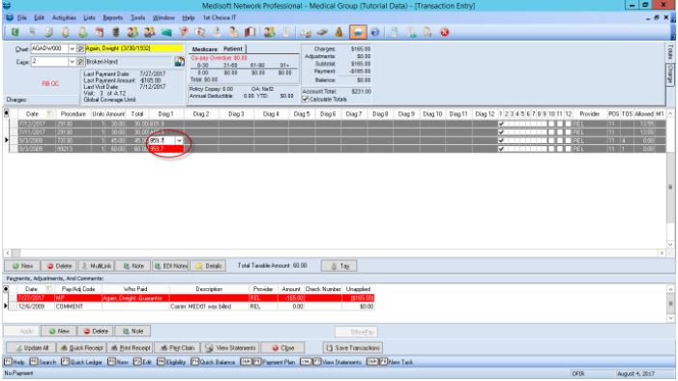Click the calendar icon in charges Date header
Viewport: 678px width, 381px height.
[49, 114]
